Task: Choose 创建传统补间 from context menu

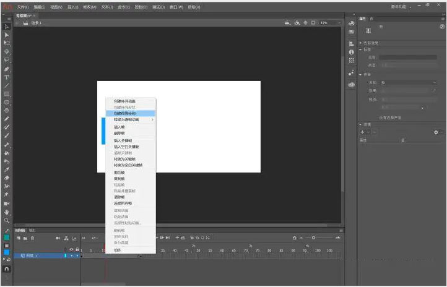Action: coord(125,114)
